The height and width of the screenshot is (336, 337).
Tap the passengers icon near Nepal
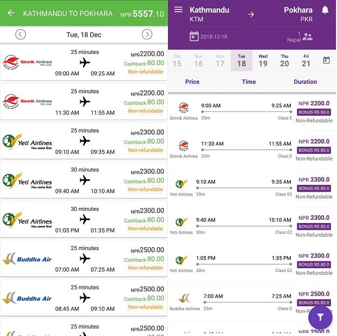(308, 37)
